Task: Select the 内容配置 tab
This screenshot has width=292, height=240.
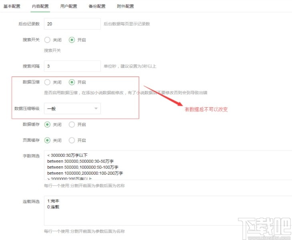Action: point(40,6)
